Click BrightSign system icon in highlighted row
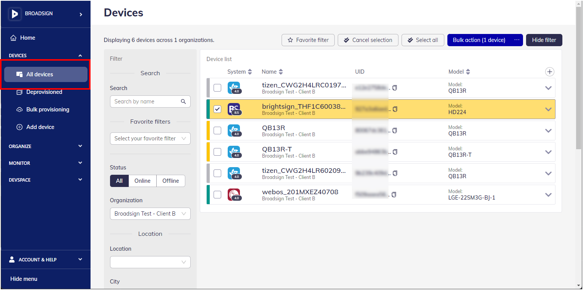This screenshot has height=290, width=583. [x=234, y=109]
